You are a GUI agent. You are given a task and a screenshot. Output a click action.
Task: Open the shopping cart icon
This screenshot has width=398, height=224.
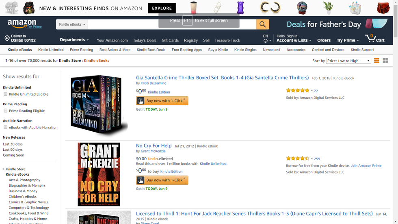[370, 39]
